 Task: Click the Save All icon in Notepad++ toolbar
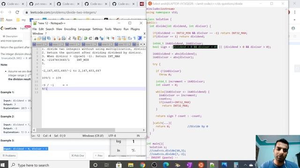(49, 38)
